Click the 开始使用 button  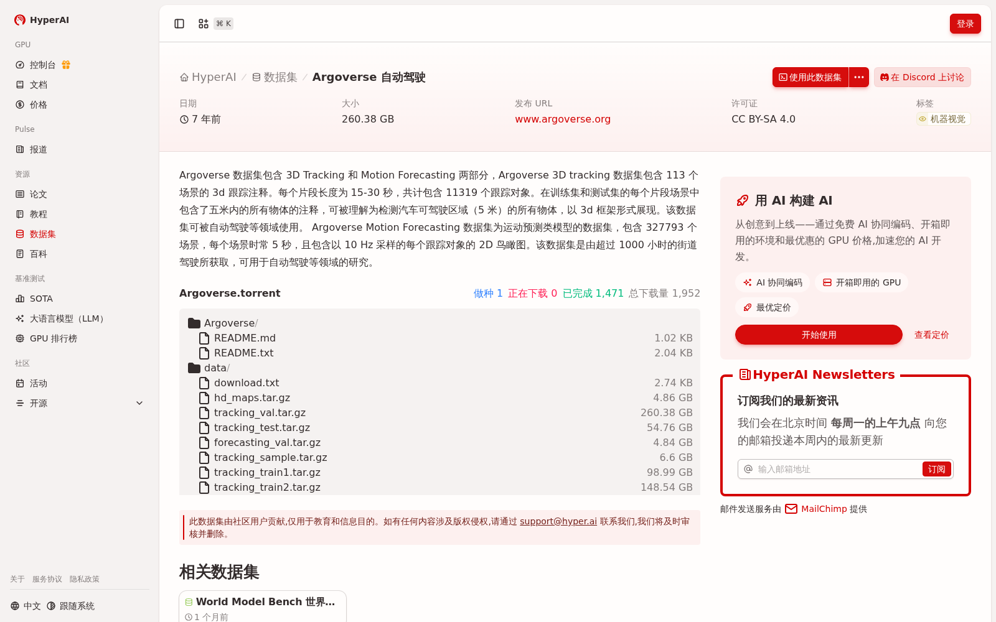pyautogui.click(x=819, y=335)
